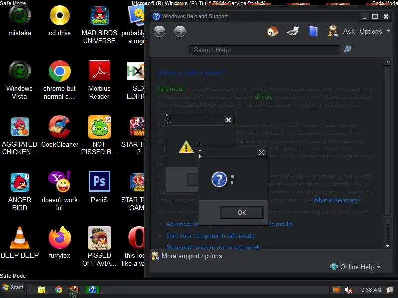Open PISSED OFF AVIA... Seasons shortcut
The height and width of the screenshot is (298, 398).
point(99,246)
